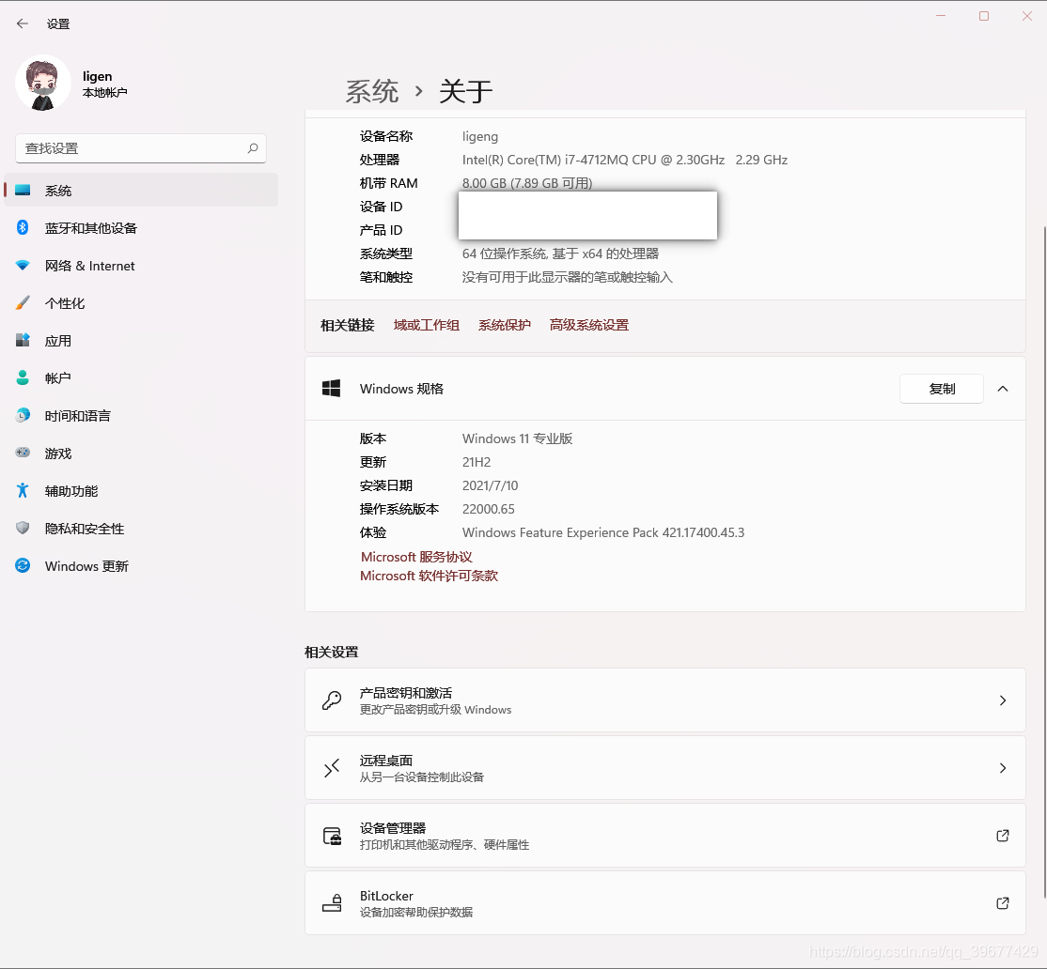Screen dimensions: 1047x969
Task: Open the Bluetooth icon for 蓝牙和其他设备
Action: coord(23,227)
